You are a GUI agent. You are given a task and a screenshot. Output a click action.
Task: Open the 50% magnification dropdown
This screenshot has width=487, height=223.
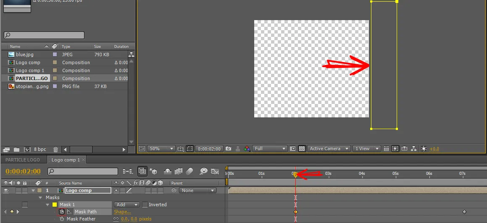[x=161, y=149]
